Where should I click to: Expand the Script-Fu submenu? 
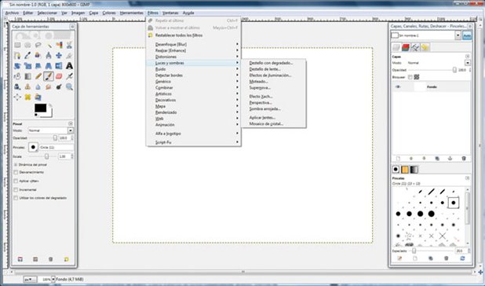point(194,142)
